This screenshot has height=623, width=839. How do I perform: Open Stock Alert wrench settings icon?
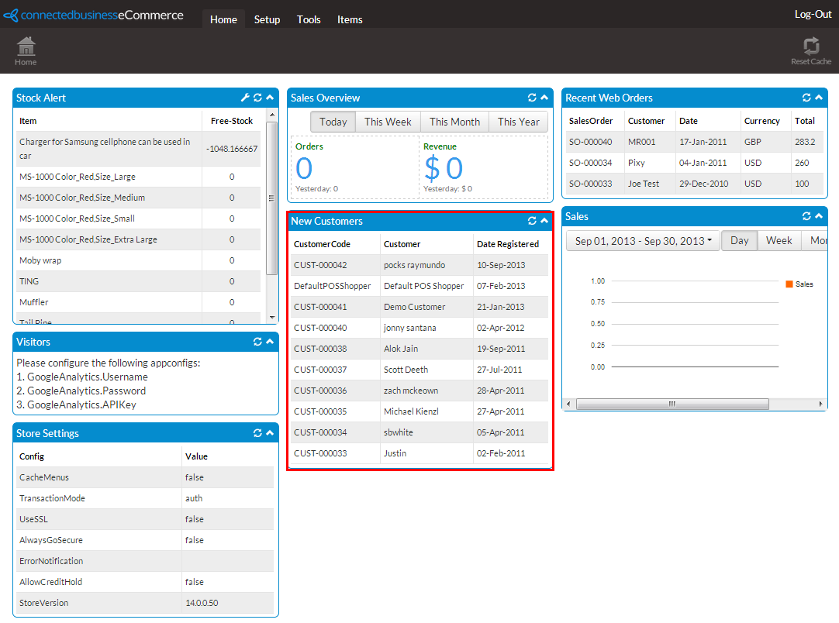[246, 98]
